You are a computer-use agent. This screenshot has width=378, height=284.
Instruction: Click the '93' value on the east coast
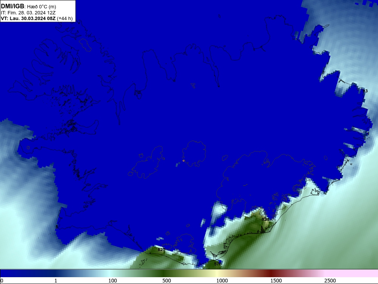coord(365,91)
